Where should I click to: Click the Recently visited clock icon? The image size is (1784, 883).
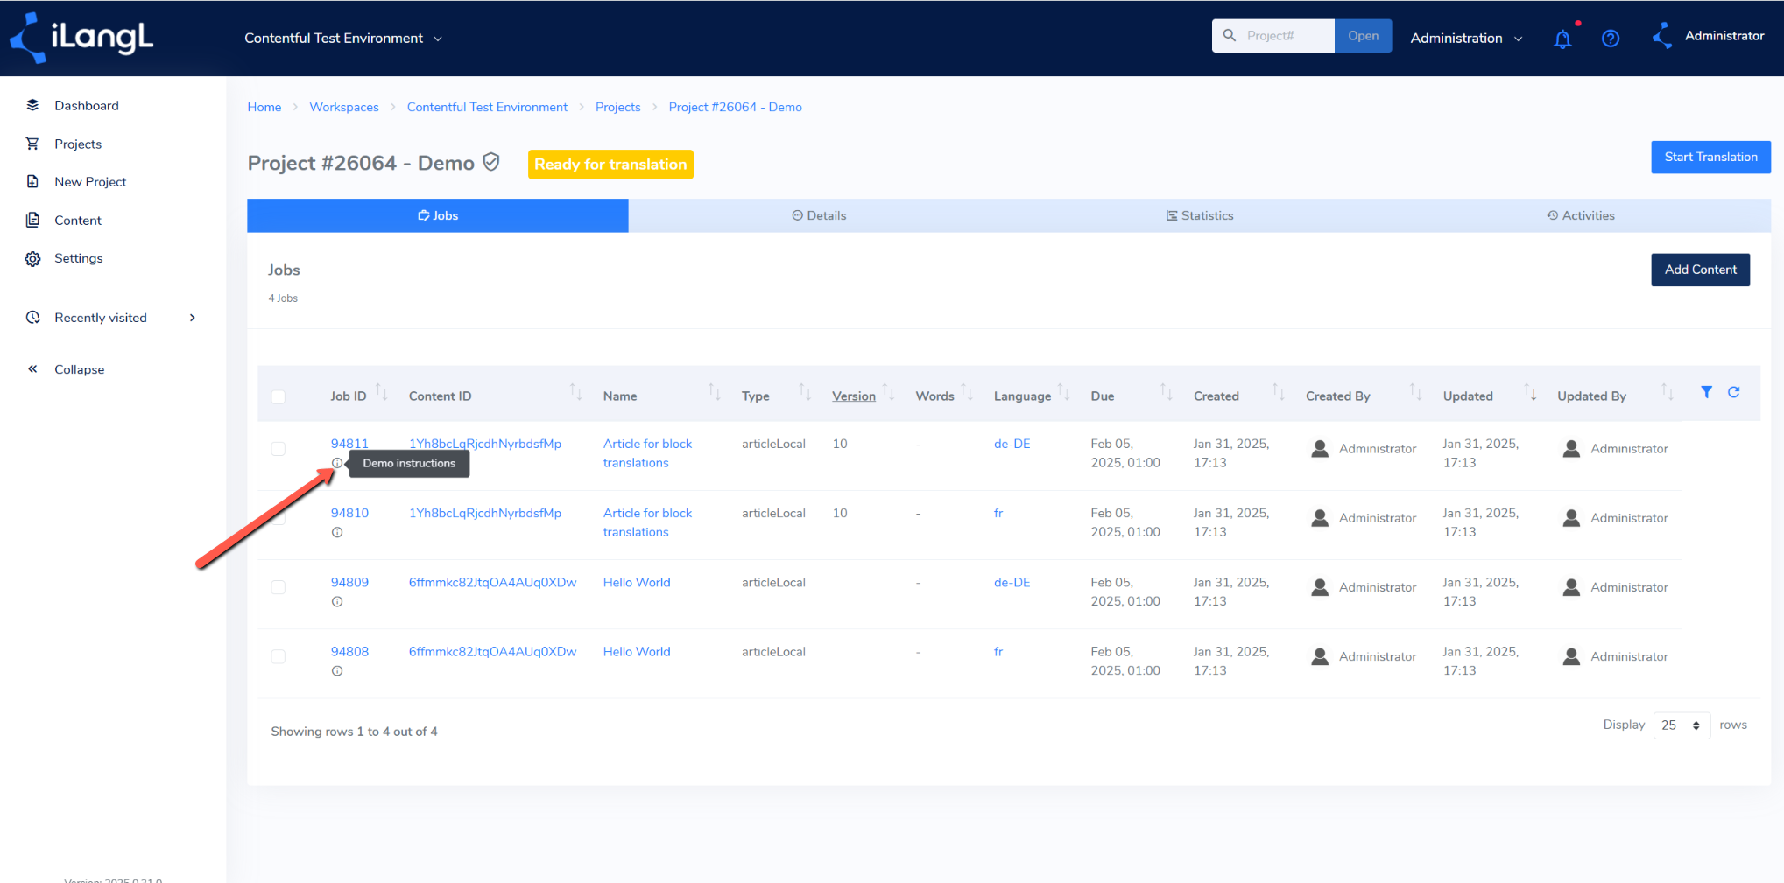[32, 318]
